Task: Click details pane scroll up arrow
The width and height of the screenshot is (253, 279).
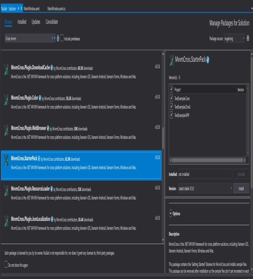Action: 252,53
